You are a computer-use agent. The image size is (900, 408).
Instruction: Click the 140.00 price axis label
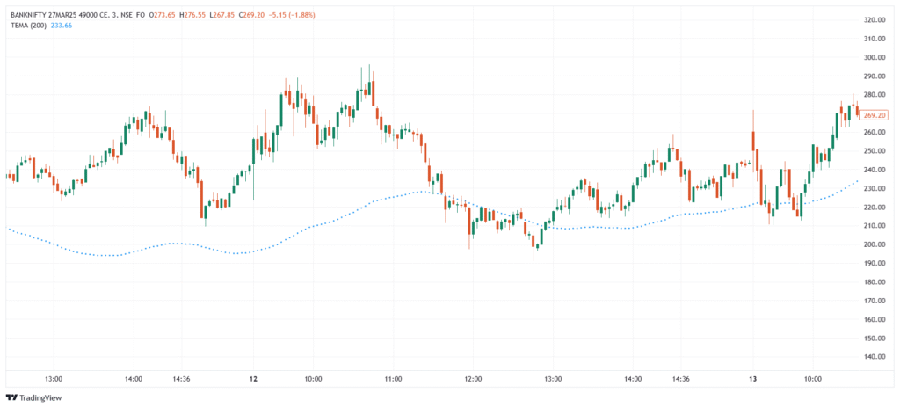pos(874,357)
